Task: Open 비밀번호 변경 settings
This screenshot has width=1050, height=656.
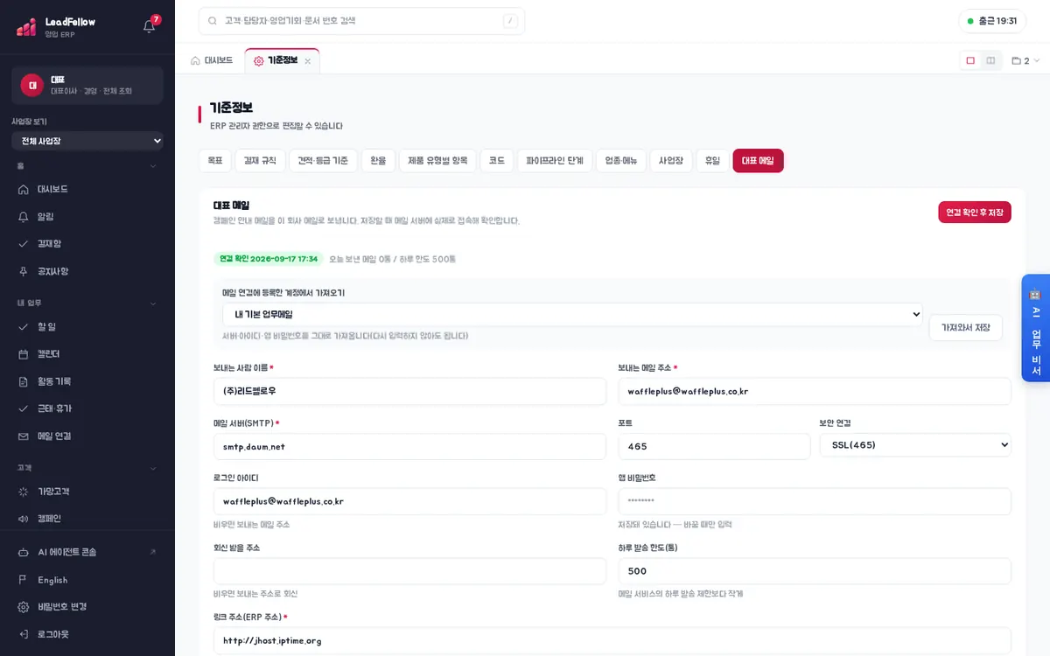Action: click(87, 607)
